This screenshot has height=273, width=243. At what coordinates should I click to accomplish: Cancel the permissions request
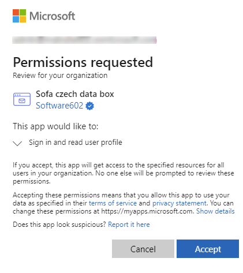coord(143,249)
